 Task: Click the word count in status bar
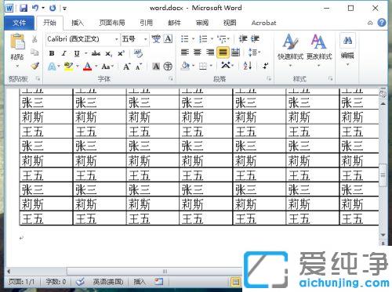click(56, 282)
